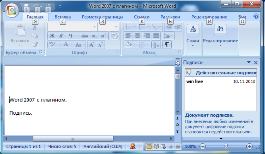Click the borders icon
The image size is (265, 154).
(142, 45)
